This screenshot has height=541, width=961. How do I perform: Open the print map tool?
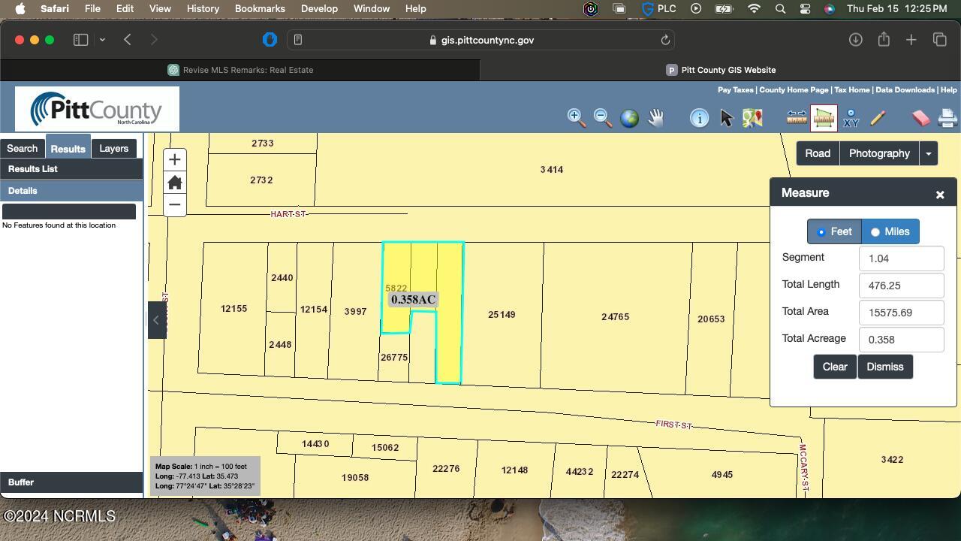pos(947,117)
